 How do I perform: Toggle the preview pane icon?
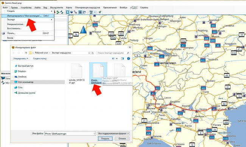122,59
